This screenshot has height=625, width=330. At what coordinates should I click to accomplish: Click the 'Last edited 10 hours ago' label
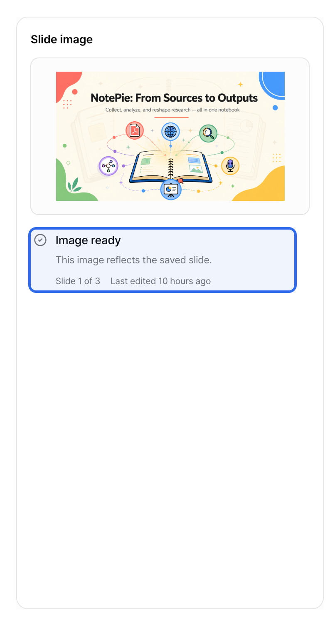(x=160, y=281)
